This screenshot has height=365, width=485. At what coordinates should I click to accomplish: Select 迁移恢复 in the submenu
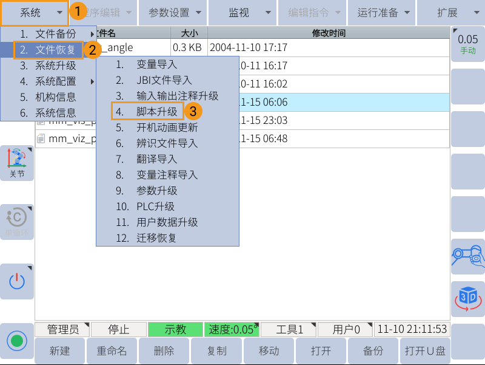167,238
